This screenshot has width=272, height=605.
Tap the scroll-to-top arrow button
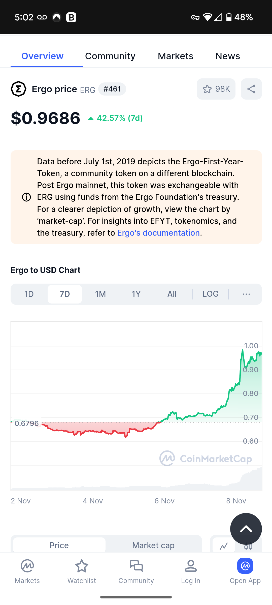click(x=246, y=529)
